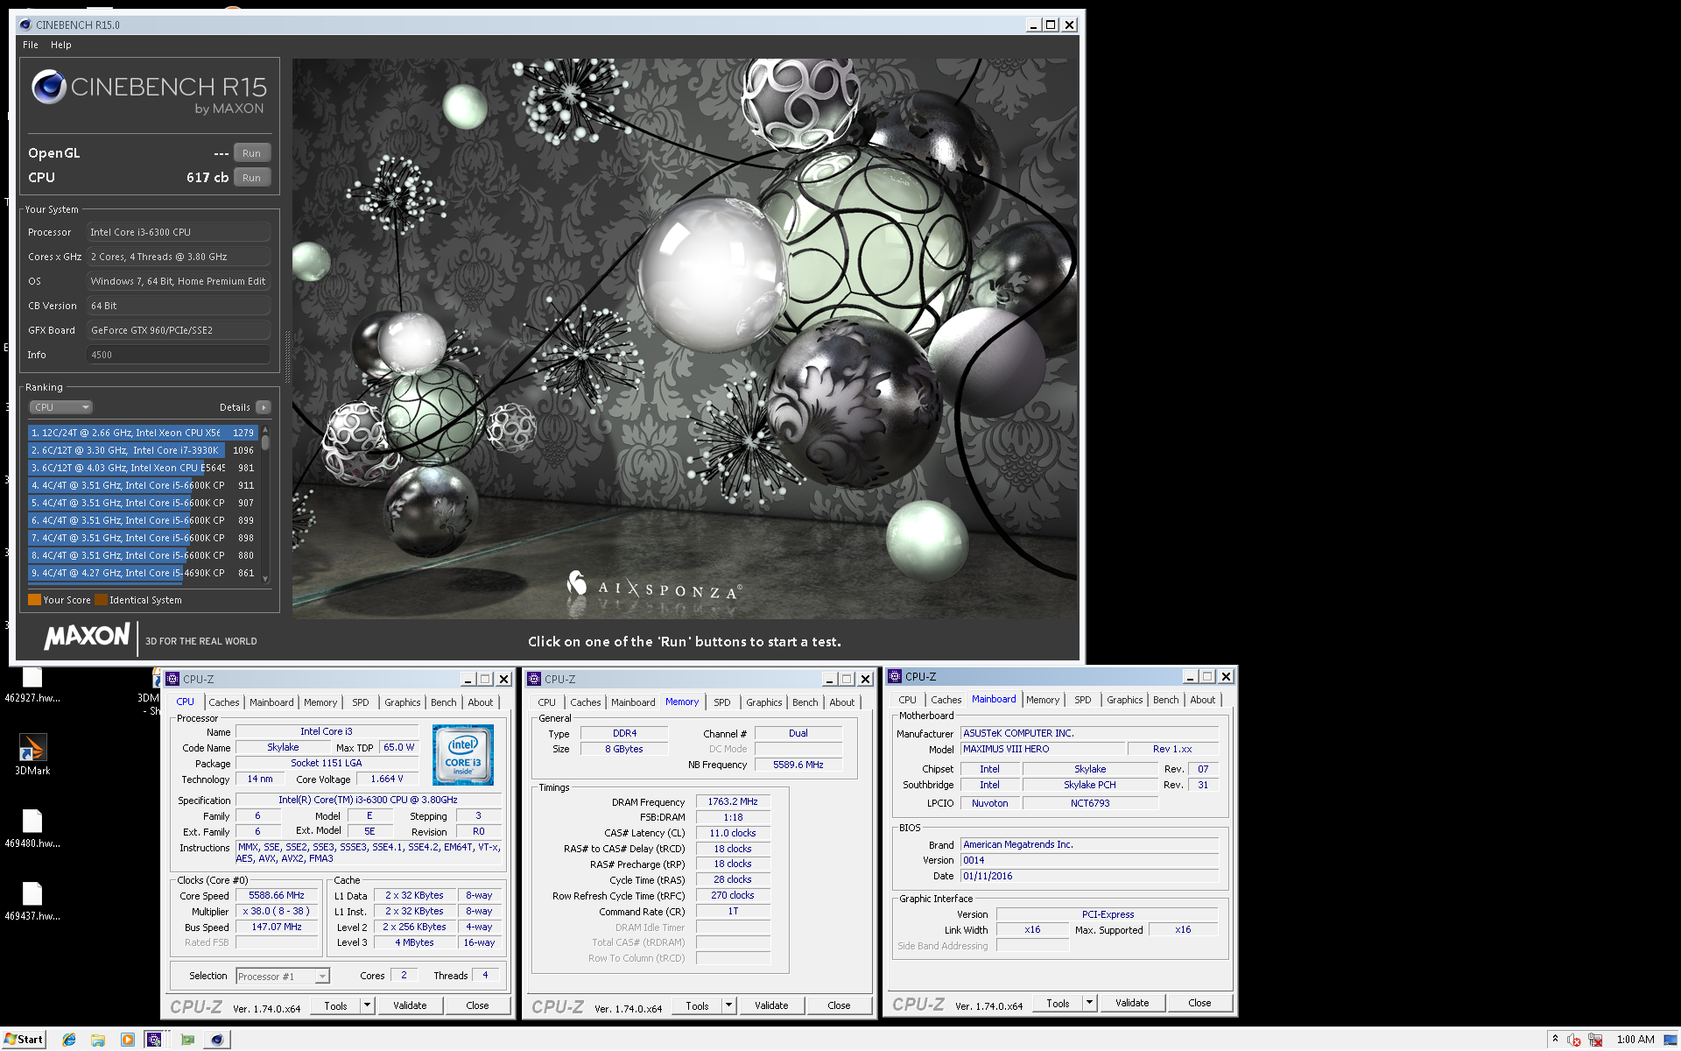The image size is (1681, 1051).
Task: Run the CPU benchmark
Action: click(x=252, y=178)
